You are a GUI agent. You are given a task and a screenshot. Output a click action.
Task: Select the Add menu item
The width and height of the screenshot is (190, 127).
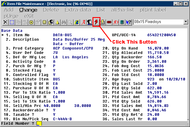(9, 10)
